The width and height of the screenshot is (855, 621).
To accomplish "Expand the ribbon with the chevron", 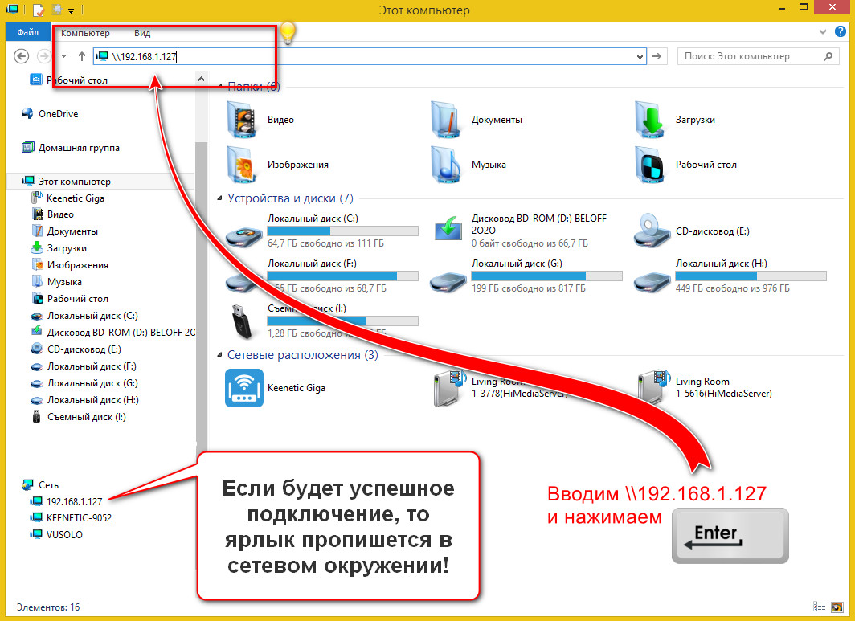I will 823,32.
